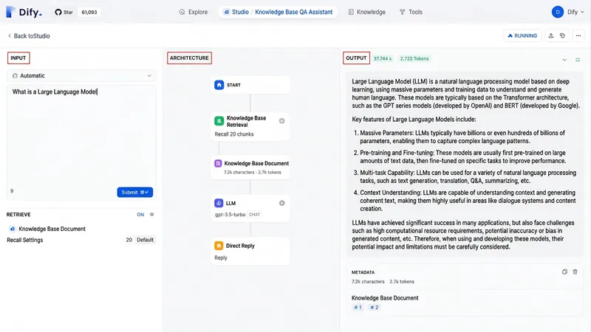Click the 37.744 s timing badge
This screenshot has height=332, width=591.
tap(383, 59)
